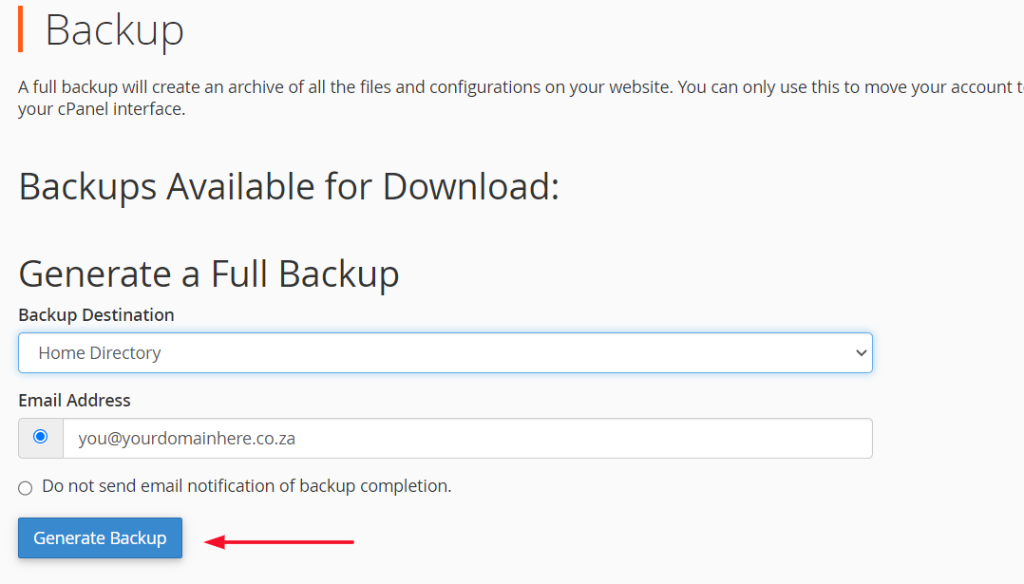The width and height of the screenshot is (1024, 584).
Task: Click the 'Backup' page heading
Action: click(114, 30)
